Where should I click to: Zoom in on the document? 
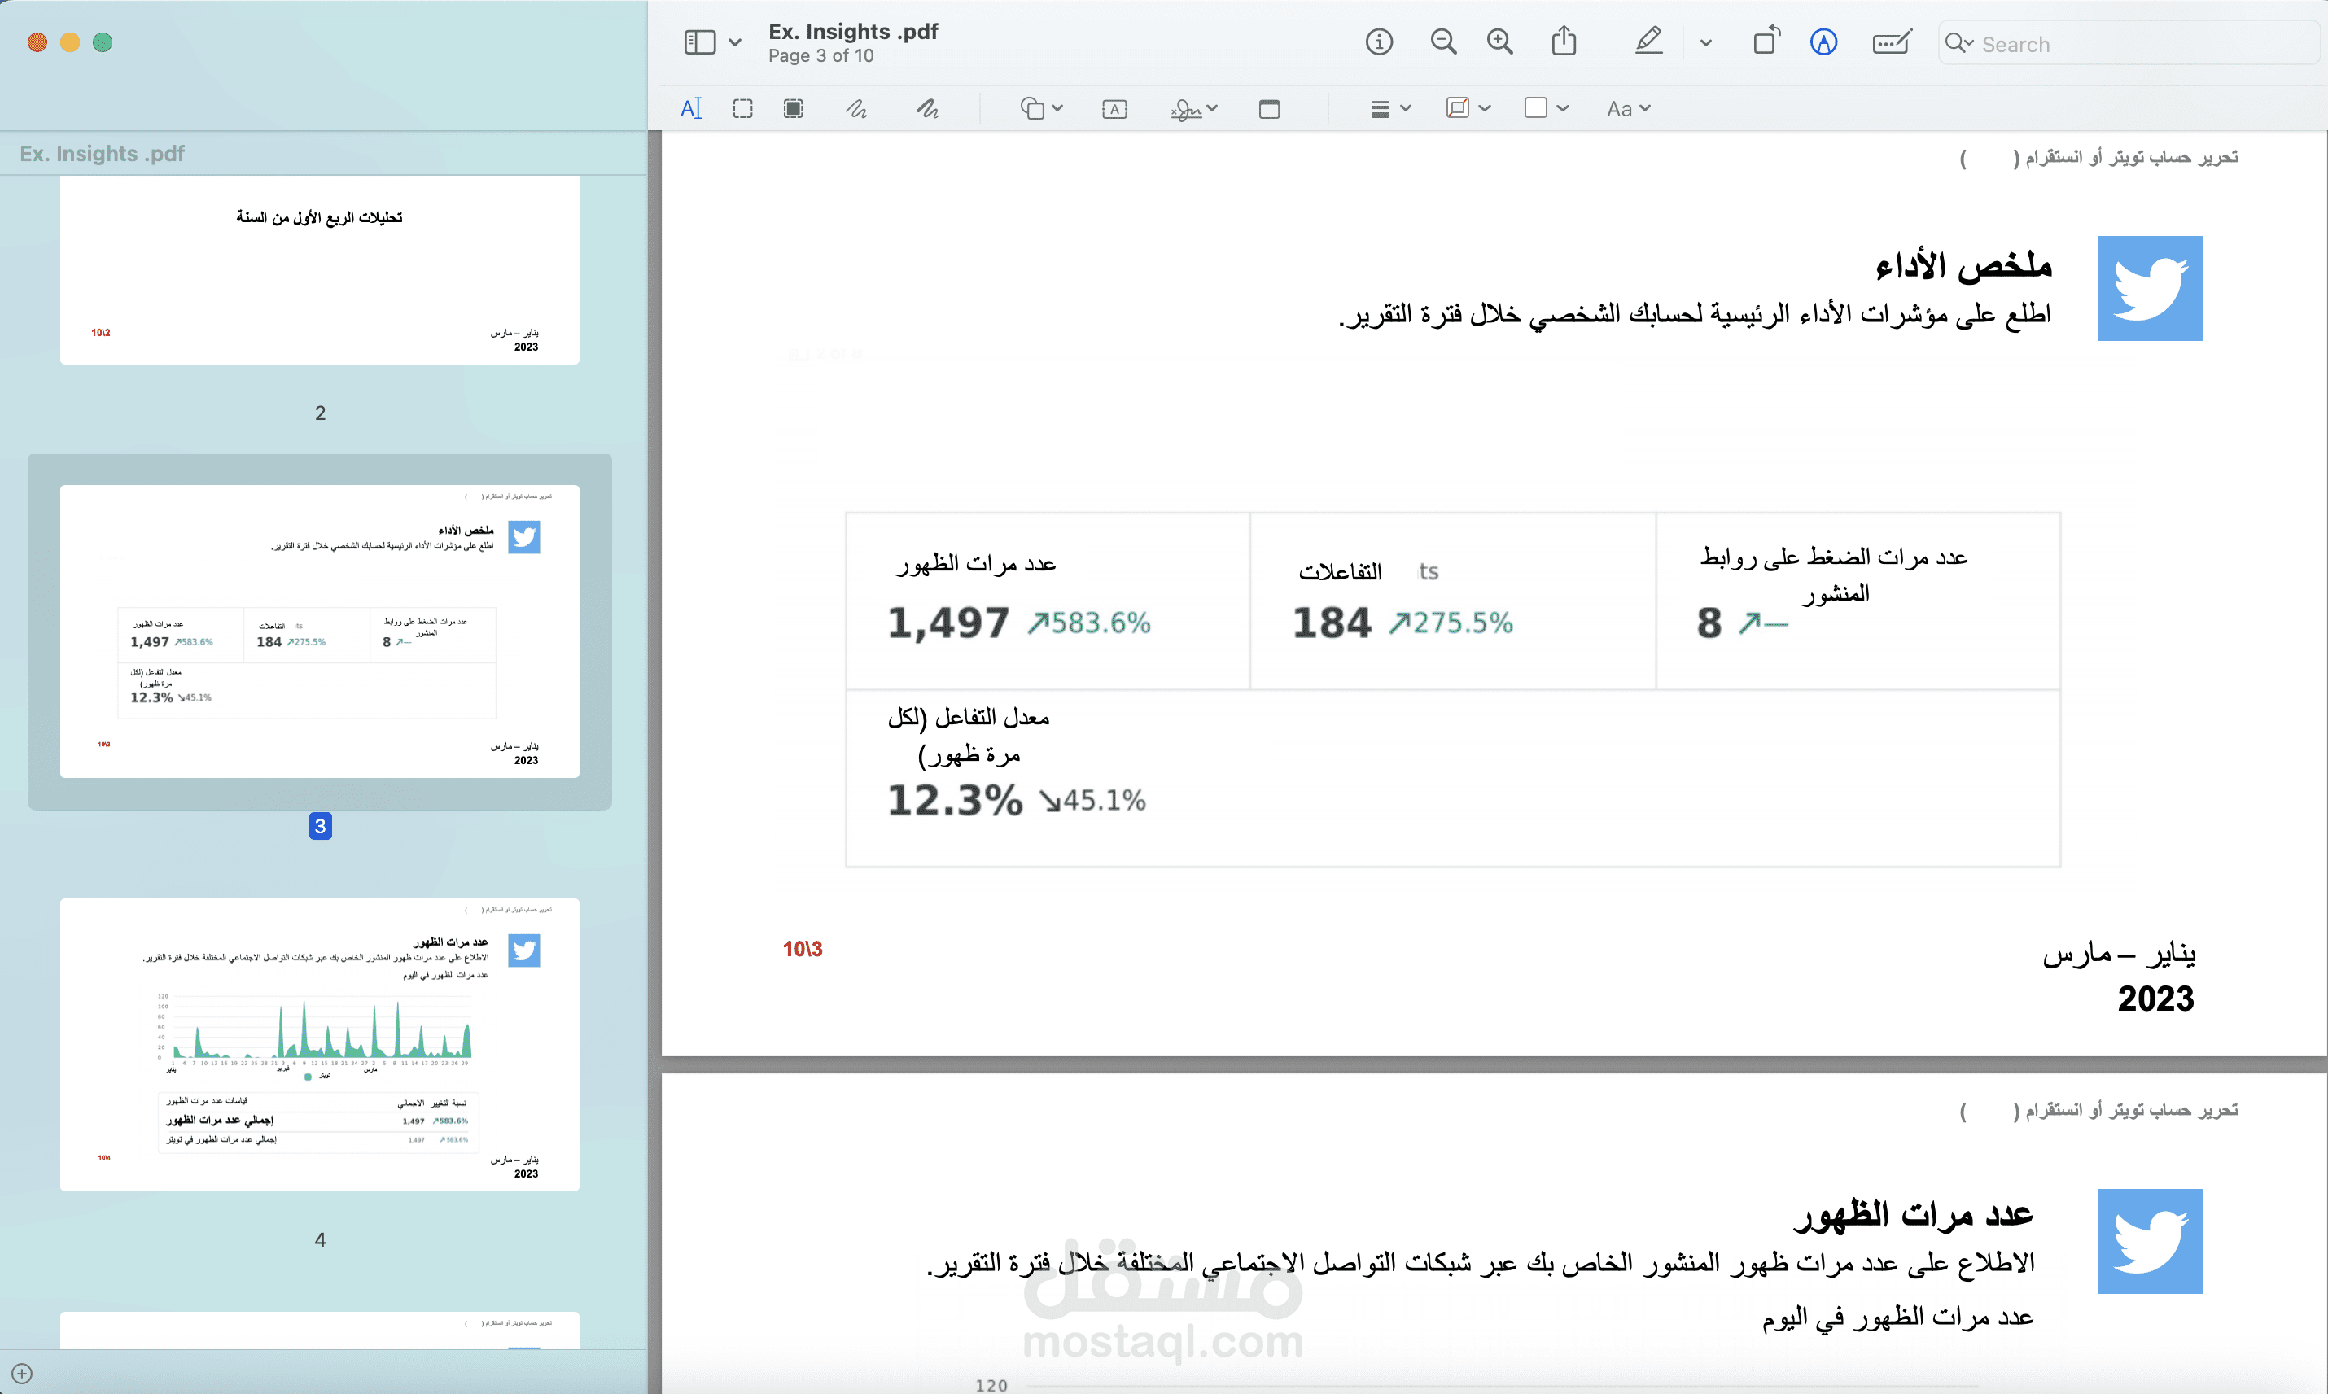tap(1499, 42)
